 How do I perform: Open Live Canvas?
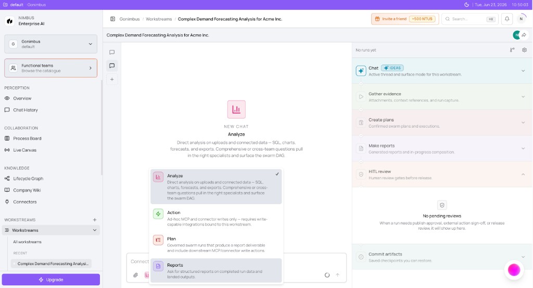(24, 150)
